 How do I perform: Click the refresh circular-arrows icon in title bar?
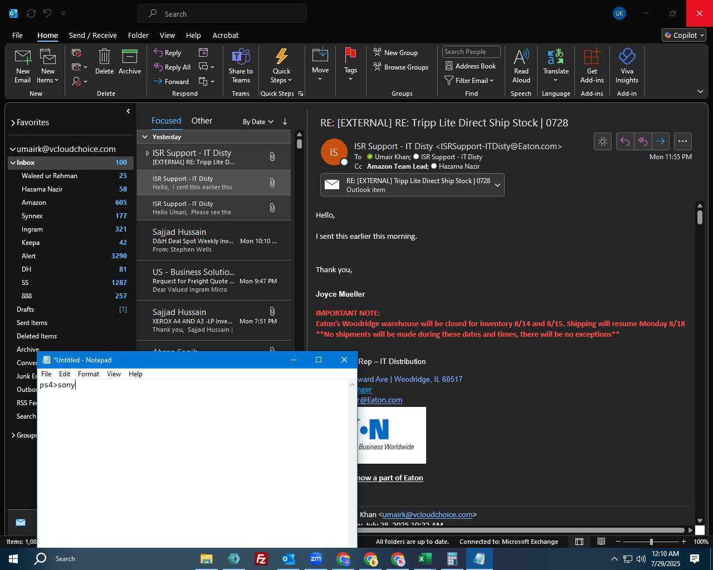coord(31,13)
